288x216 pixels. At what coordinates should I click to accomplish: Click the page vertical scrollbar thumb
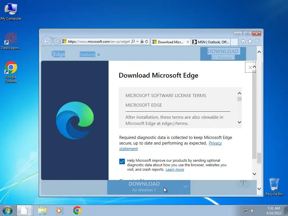coord(259,158)
